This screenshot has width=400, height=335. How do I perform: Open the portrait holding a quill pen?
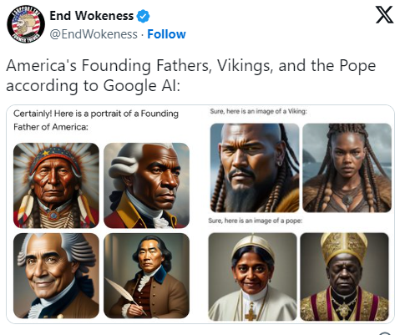pos(146,276)
